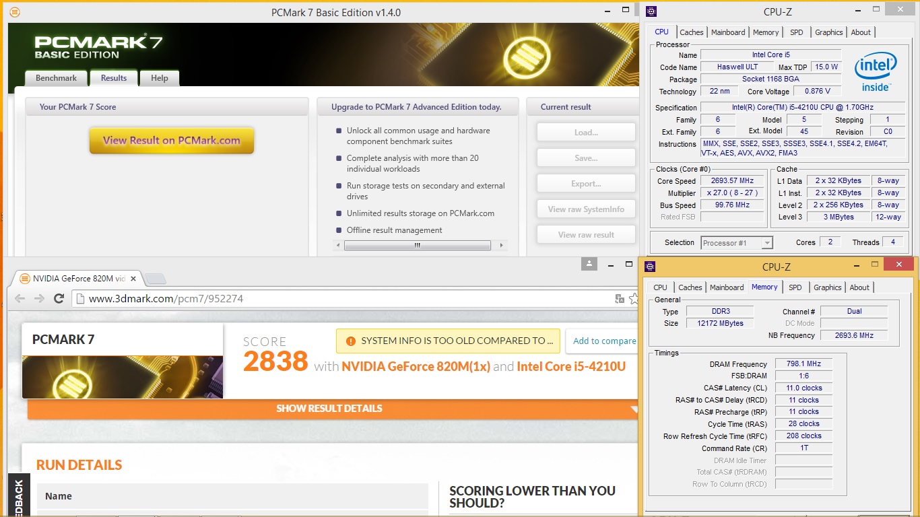Click the Chrome user profile icon
This screenshot has height=517, width=920.
(589, 263)
